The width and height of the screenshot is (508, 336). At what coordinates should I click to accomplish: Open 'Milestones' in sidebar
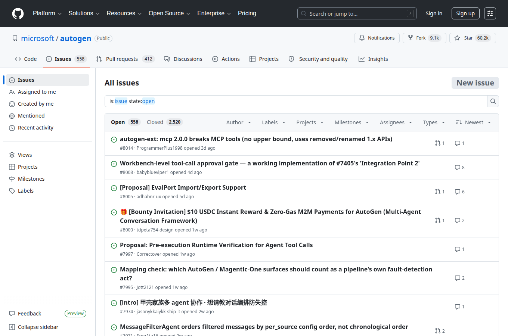point(47,179)
